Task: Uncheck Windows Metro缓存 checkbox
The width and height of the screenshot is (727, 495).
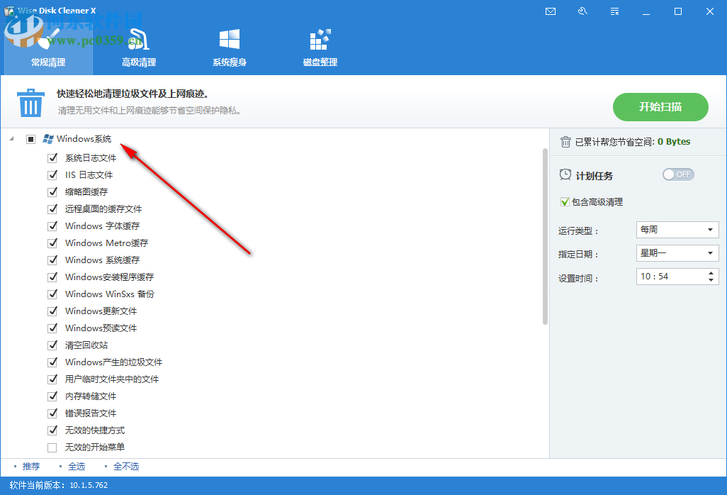Action: (x=52, y=243)
